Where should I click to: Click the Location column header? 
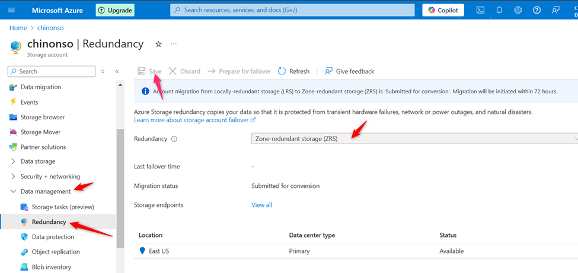(x=151, y=235)
